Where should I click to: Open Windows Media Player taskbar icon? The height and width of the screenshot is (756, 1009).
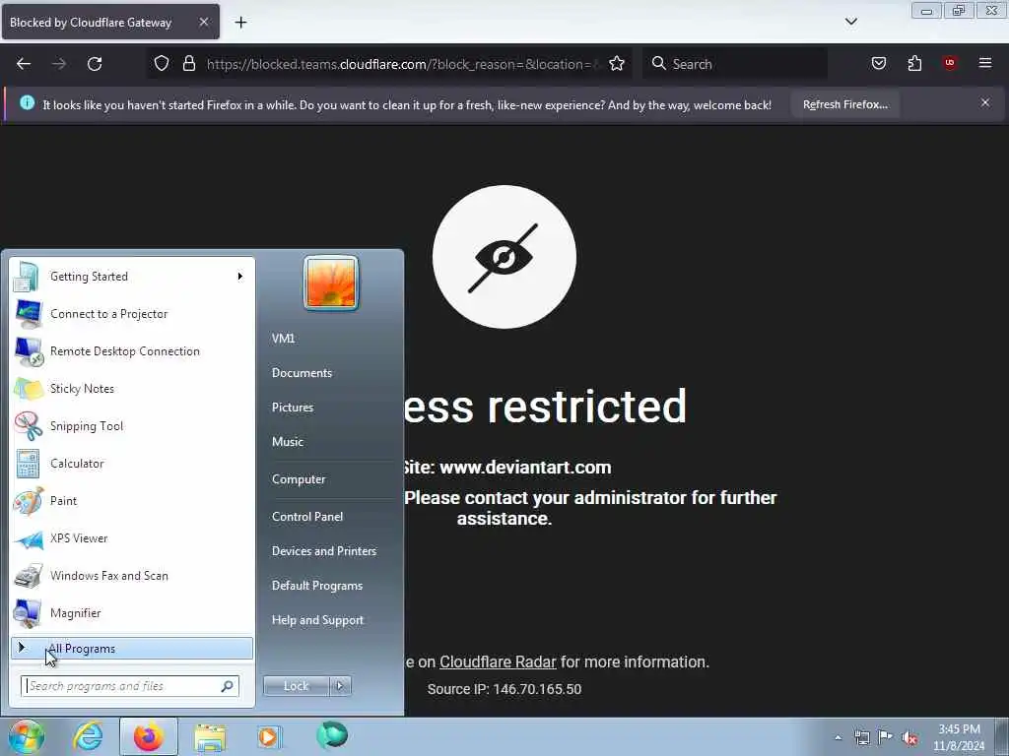click(269, 737)
